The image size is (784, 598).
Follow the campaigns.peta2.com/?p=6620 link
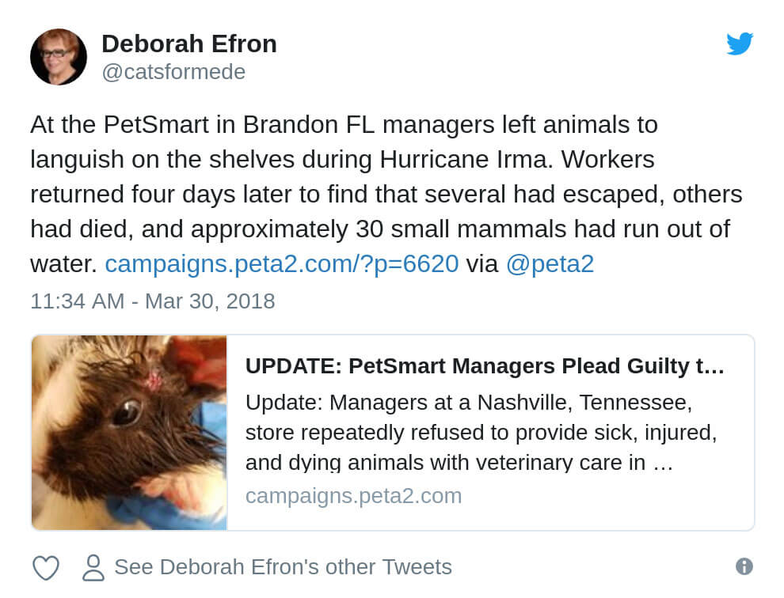click(281, 263)
